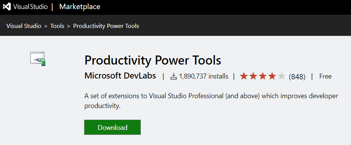Click the extension description text
This screenshot has height=145, width=351.
211,101
